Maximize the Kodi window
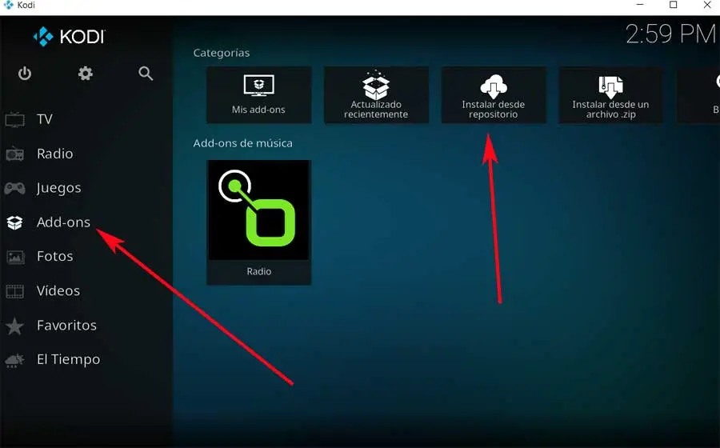The image size is (720, 448). point(673,5)
